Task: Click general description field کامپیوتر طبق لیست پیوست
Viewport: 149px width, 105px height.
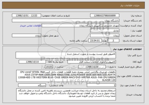Action: (66, 55)
